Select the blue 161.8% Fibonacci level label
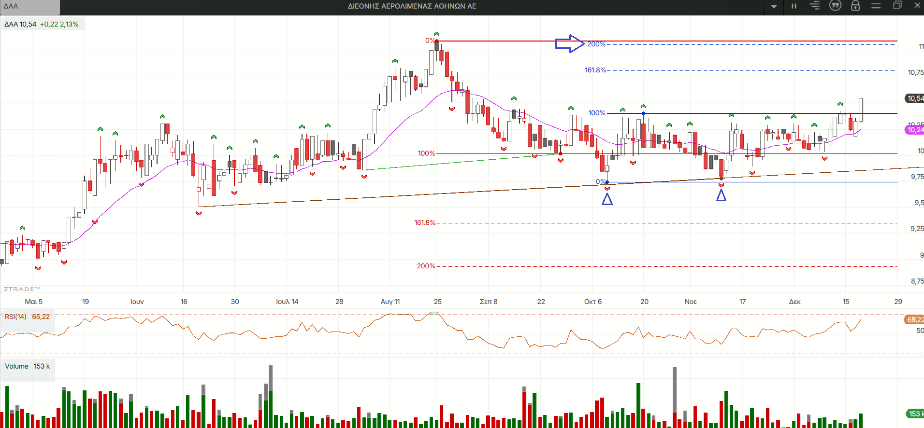Viewport: 924px width, 428px height. 595,70
